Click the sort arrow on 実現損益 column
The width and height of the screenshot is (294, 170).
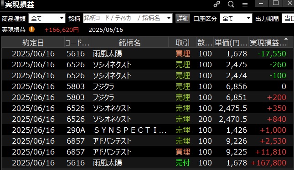tap(286, 39)
